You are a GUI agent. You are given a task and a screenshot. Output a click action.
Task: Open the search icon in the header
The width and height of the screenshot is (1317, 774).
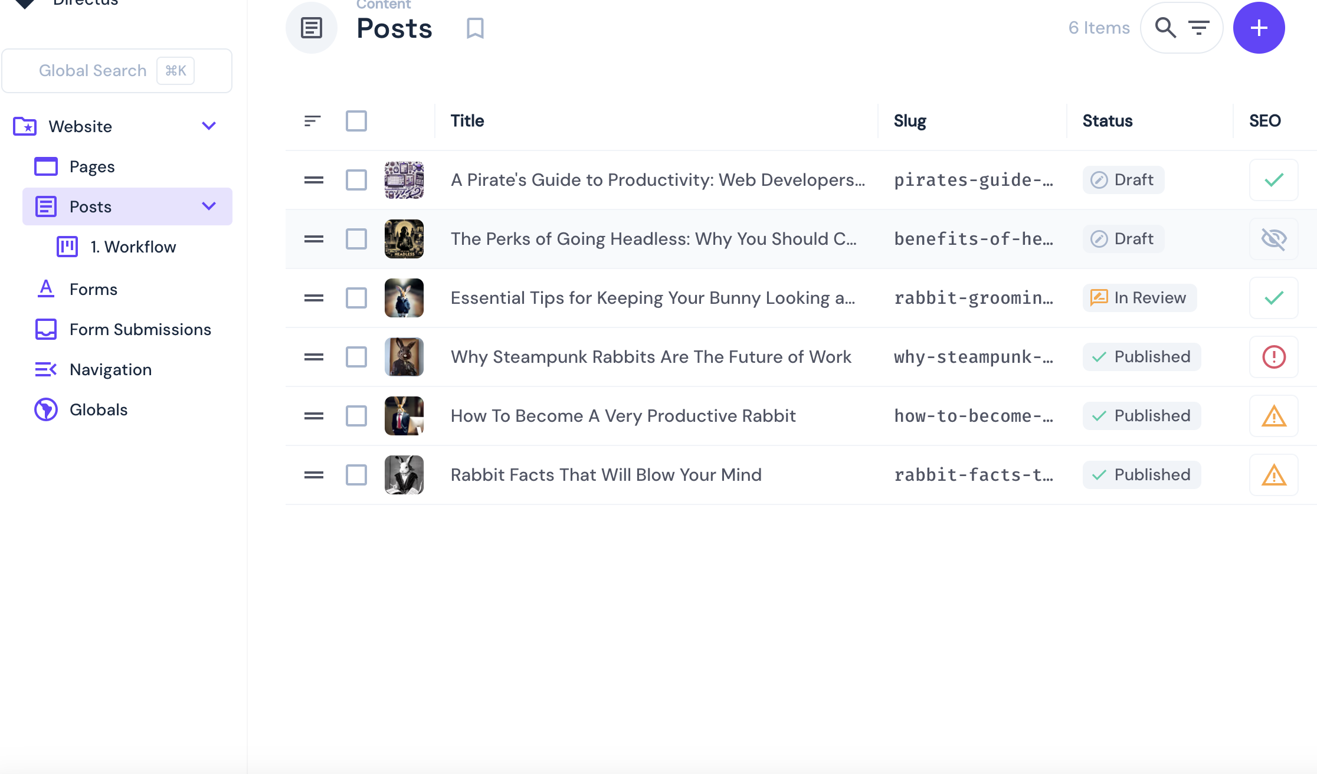[x=1165, y=27]
